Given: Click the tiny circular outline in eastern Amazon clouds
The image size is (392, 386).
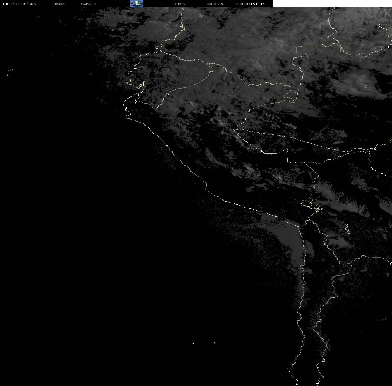Looking at the screenshot, I should (366, 86).
